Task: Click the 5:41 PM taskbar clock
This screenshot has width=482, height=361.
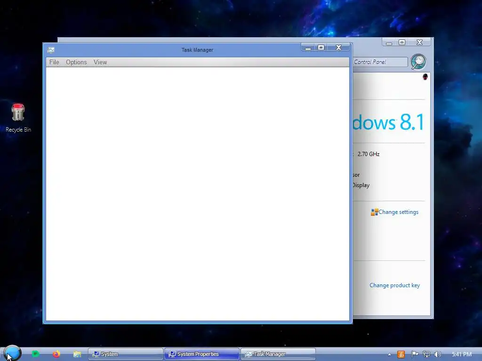Action: tap(461, 354)
